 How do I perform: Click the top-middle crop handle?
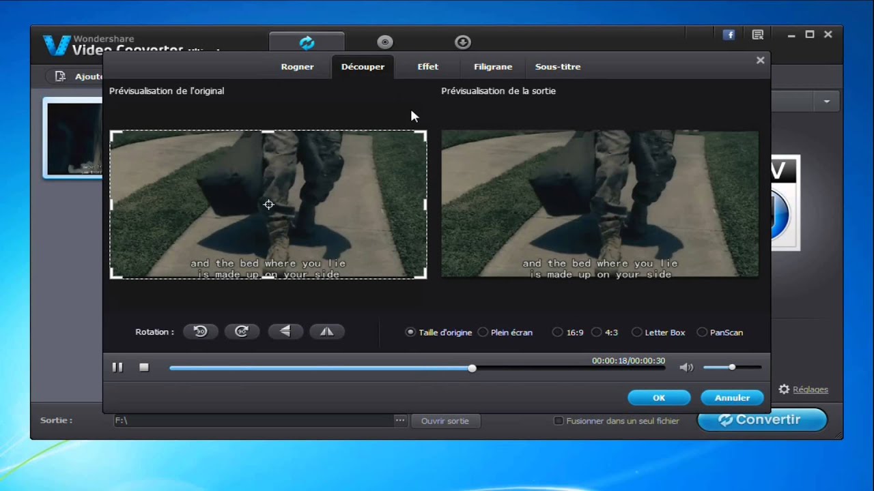268,131
